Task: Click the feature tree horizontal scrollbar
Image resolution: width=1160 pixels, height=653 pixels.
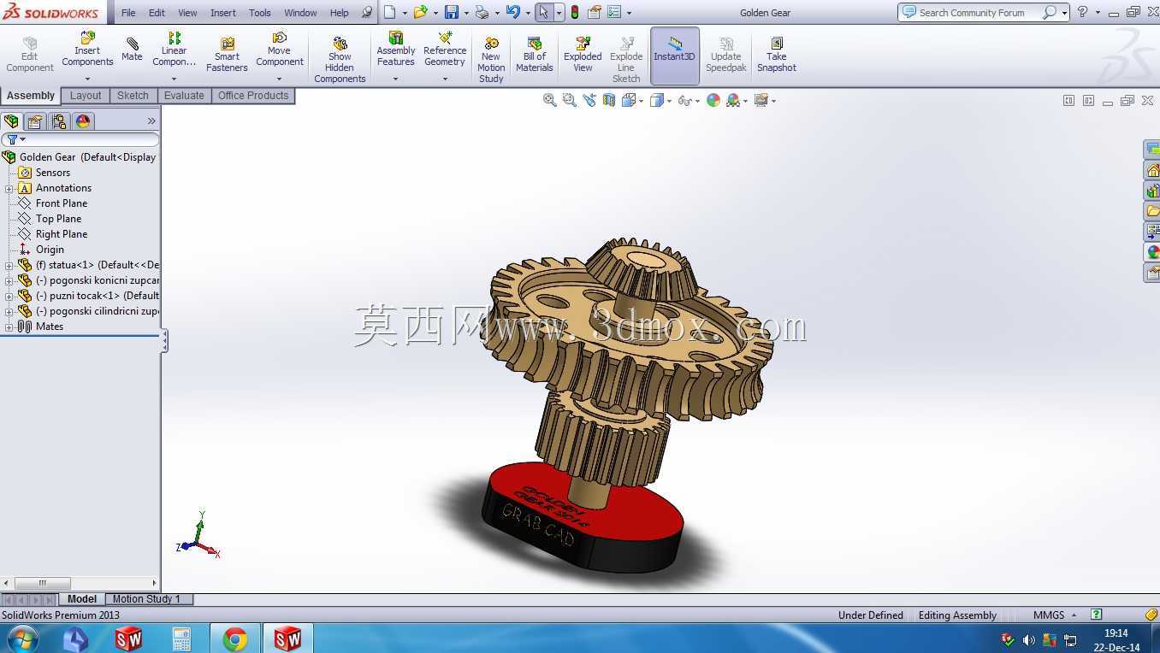Action: pyautogui.click(x=80, y=583)
